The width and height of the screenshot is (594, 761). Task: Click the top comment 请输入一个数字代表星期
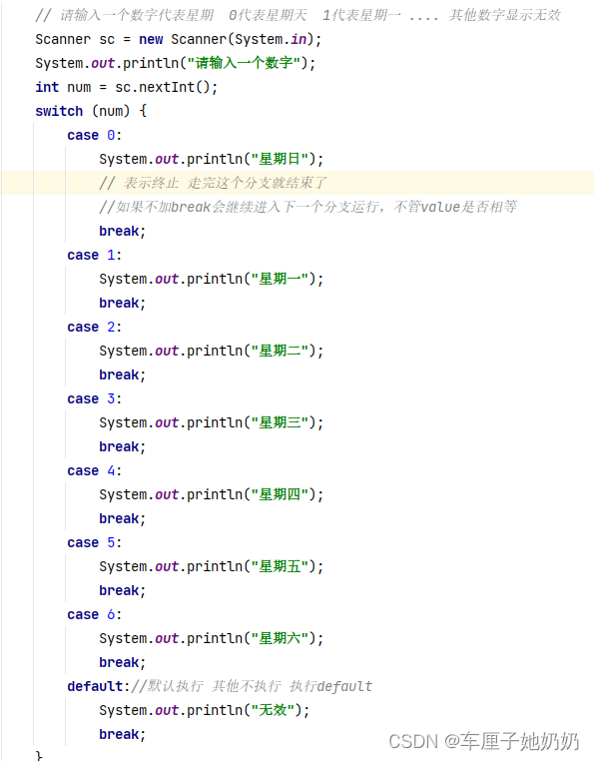tap(297, 16)
